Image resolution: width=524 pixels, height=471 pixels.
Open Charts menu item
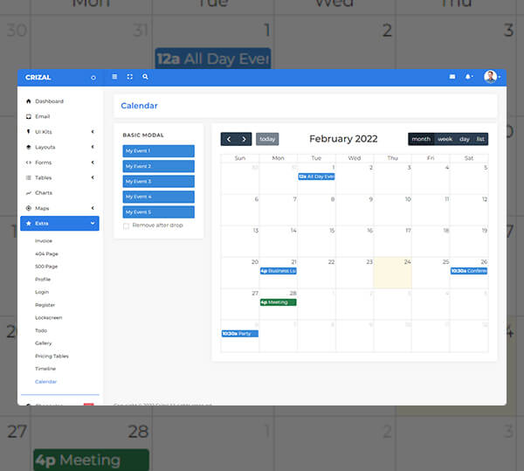tap(44, 193)
